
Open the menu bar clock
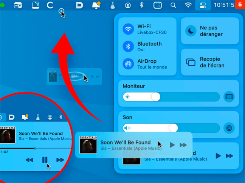[x=223, y=5]
